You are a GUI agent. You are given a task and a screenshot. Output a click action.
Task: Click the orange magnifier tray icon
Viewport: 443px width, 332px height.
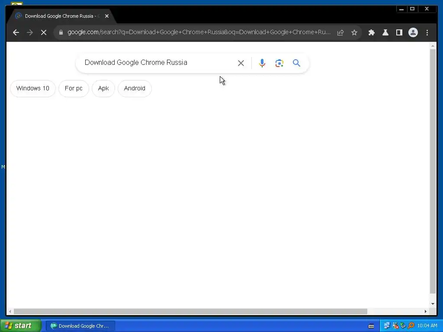(x=411, y=326)
